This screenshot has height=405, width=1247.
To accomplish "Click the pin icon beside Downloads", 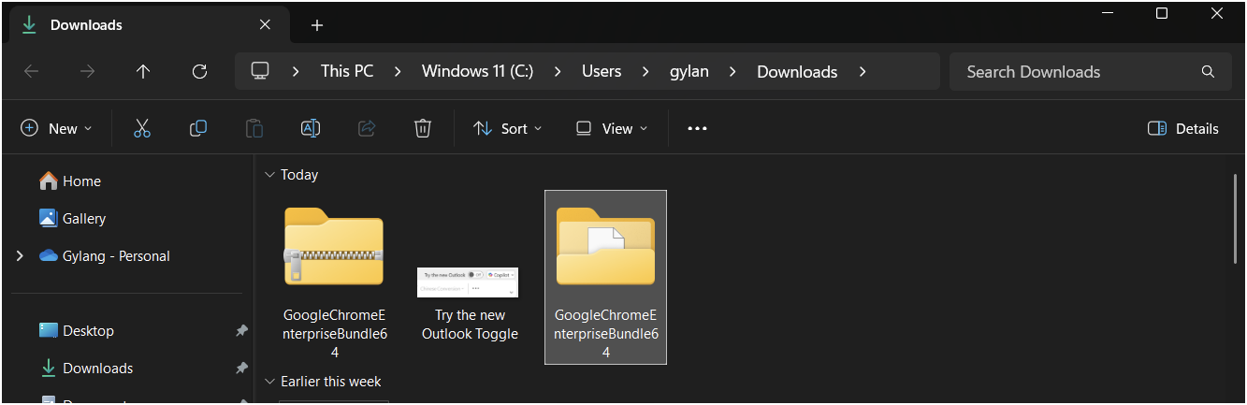I will (241, 368).
